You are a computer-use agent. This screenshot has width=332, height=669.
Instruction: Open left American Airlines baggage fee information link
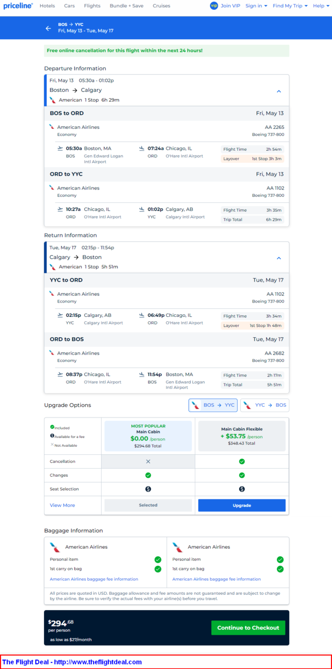[x=94, y=579]
